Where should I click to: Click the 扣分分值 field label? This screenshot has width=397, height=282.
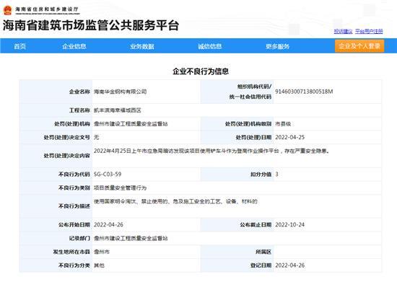coord(261,175)
